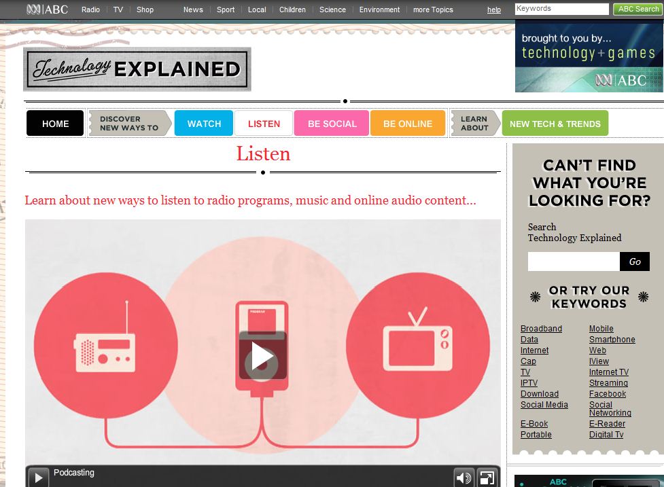Open the Cap keyword link
Screen dimensions: 664x487
528,361
